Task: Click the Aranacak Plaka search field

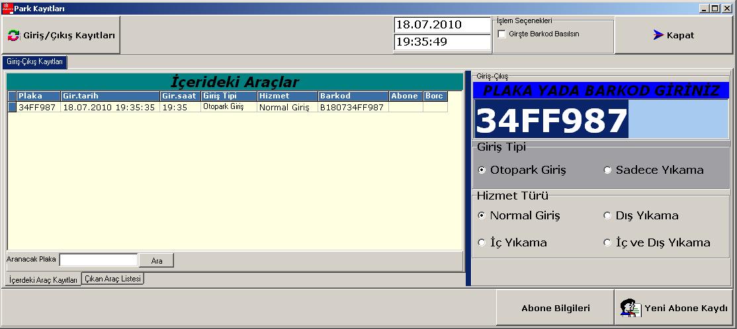Action: click(98, 260)
